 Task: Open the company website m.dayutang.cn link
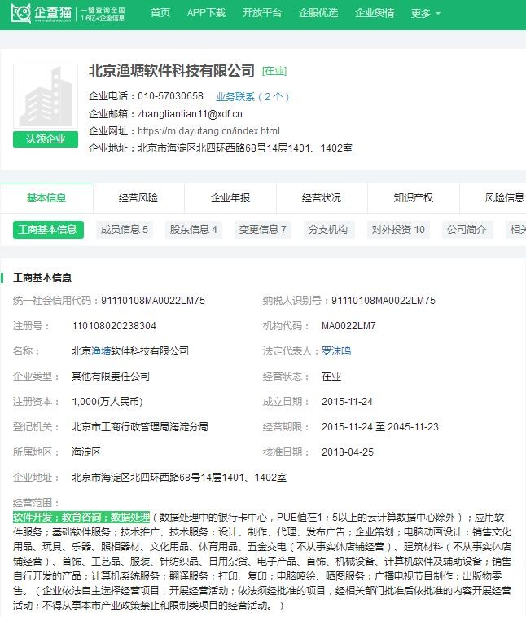(208, 131)
